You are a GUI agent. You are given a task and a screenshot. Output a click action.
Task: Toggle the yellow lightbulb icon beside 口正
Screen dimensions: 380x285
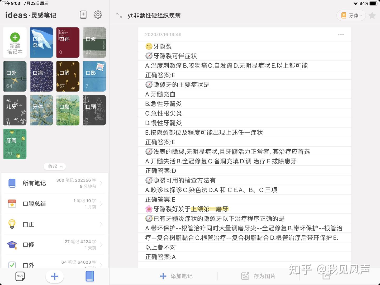12,224
